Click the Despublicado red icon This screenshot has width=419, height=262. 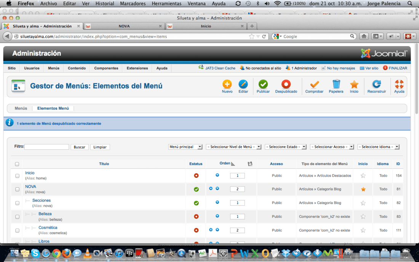point(286,85)
